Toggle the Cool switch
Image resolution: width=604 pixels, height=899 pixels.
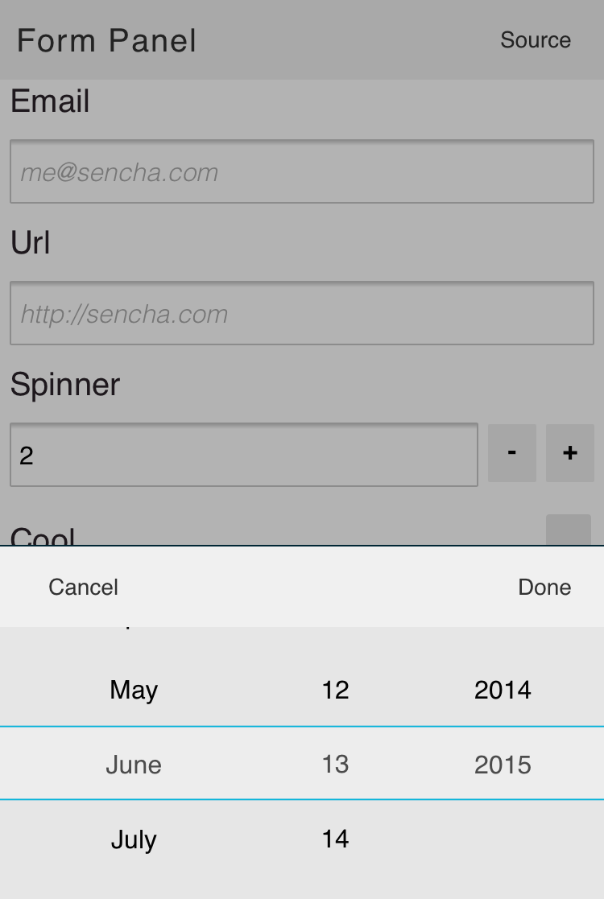tap(568, 530)
